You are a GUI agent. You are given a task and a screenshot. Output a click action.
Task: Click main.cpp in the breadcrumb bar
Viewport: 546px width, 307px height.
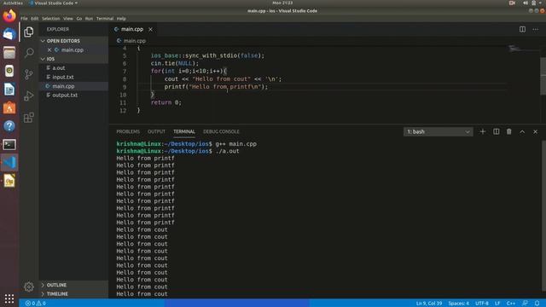tap(135, 41)
